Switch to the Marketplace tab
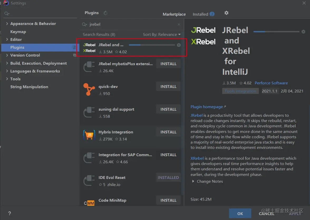The width and height of the screenshot is (310, 220). (x=174, y=14)
